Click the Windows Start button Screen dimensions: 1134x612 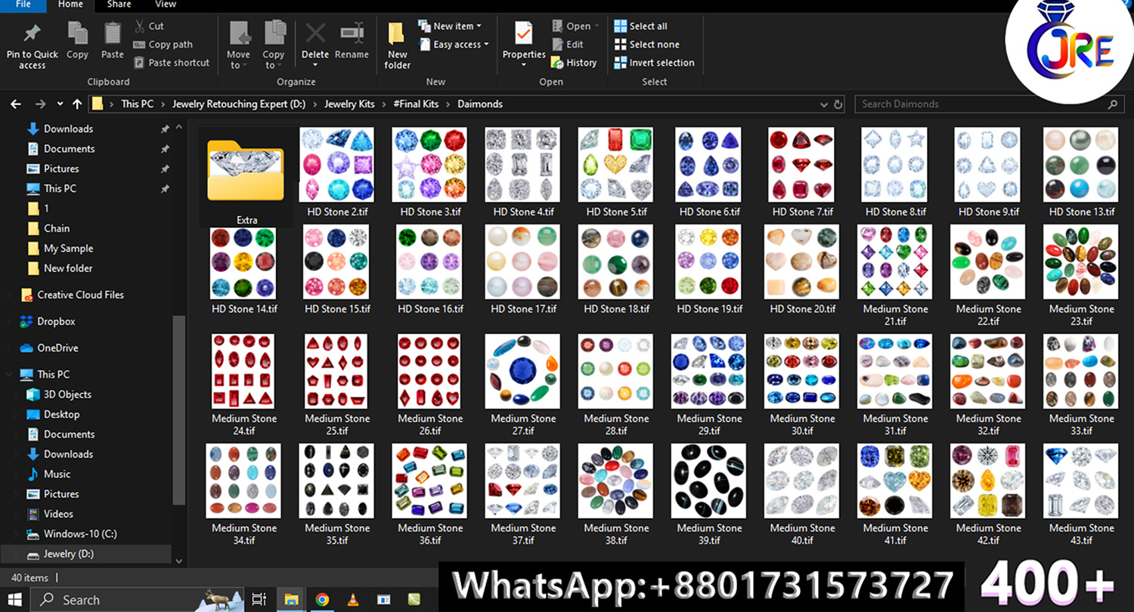coord(14,600)
